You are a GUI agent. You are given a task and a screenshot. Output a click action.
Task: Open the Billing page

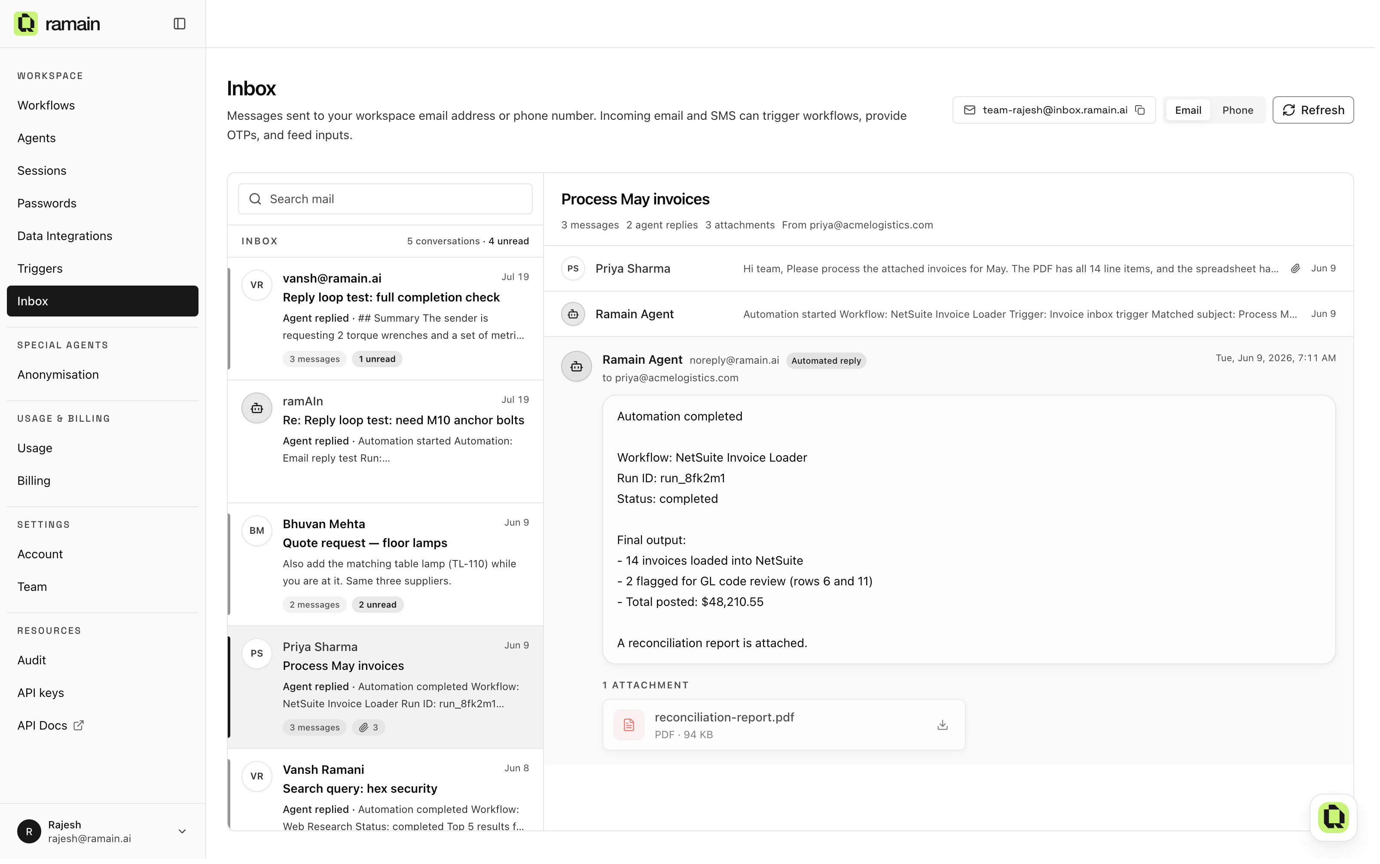point(103,481)
